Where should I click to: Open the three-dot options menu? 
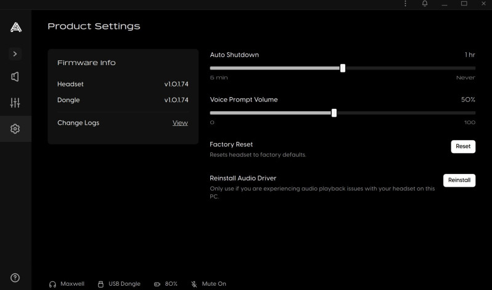click(x=405, y=4)
